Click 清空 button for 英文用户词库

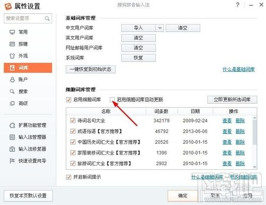(x=138, y=38)
